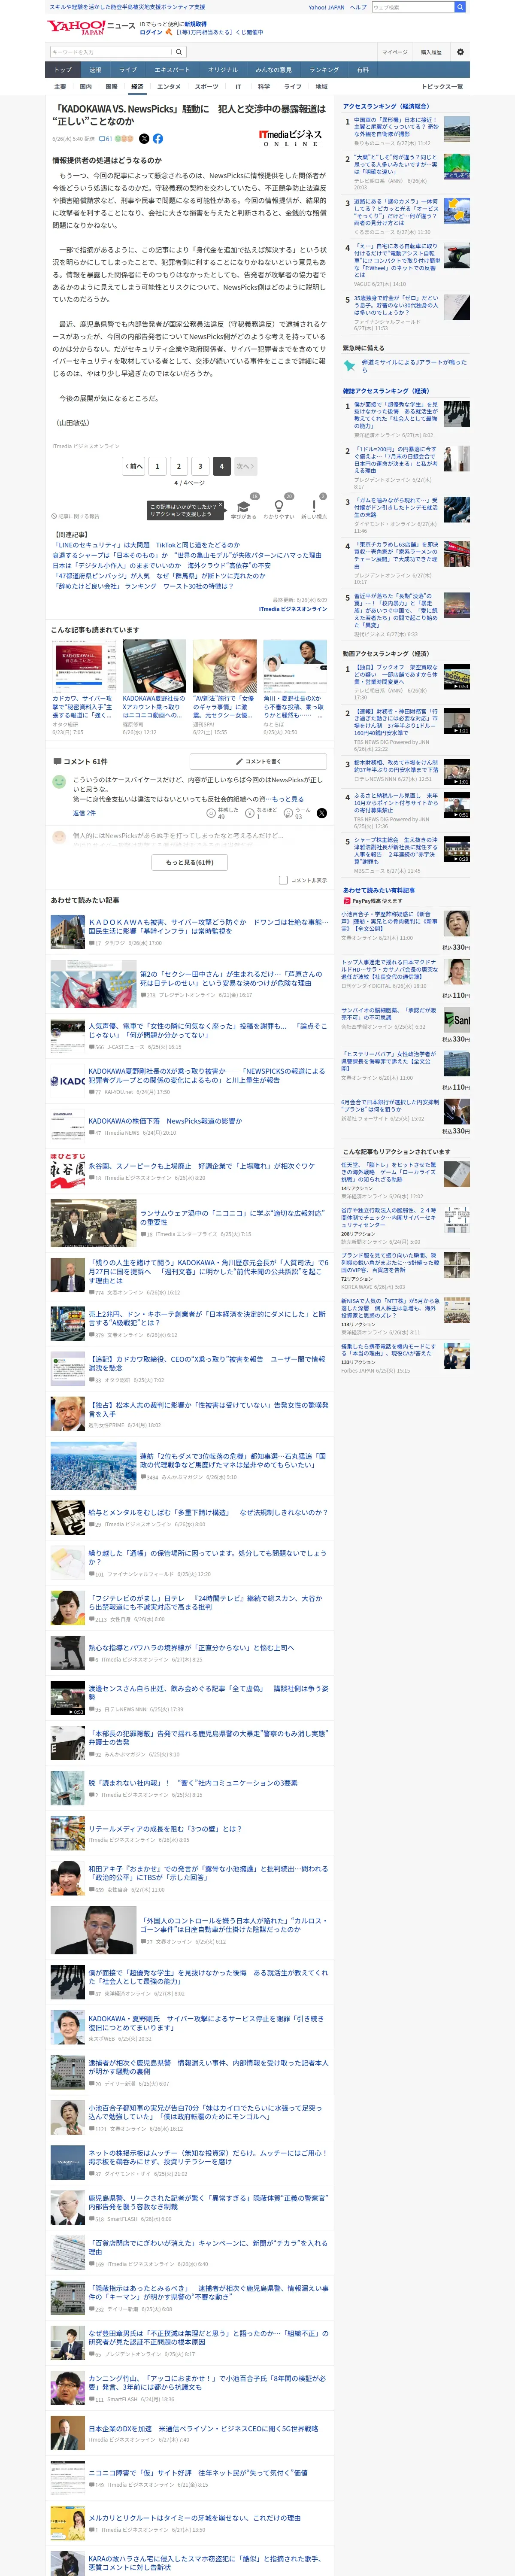Toggle the コメント非表示 checkbox
The width and height of the screenshot is (515, 2576).
point(283,880)
